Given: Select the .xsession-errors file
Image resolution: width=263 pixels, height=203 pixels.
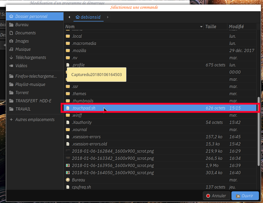Looking at the screenshot, I should click(x=86, y=137).
